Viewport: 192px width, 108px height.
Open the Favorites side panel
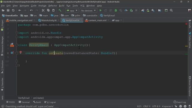pyautogui.click(x=2, y=85)
